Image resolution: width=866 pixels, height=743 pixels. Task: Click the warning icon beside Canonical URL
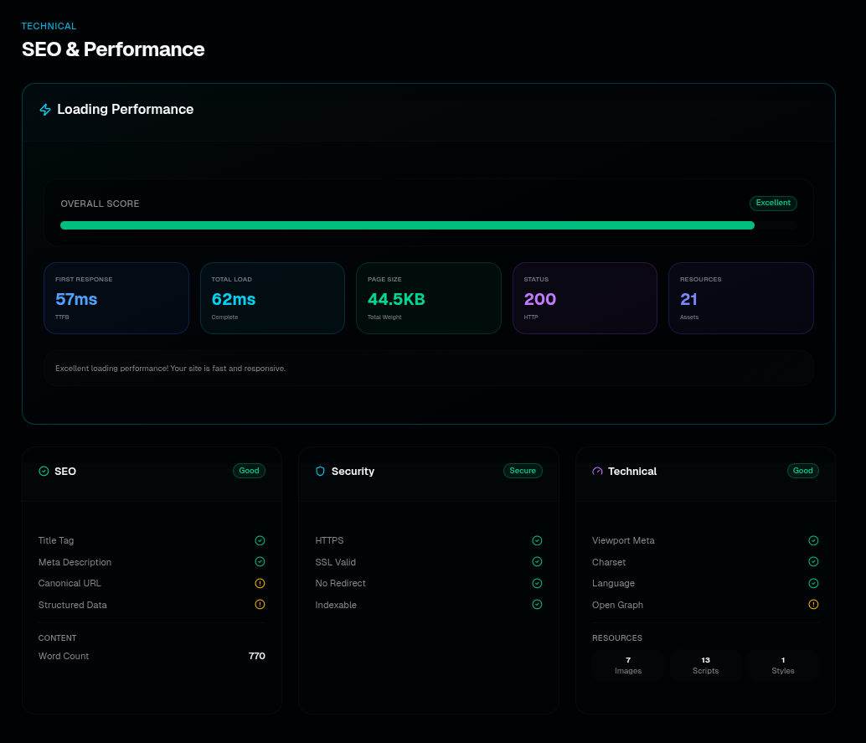(x=260, y=583)
